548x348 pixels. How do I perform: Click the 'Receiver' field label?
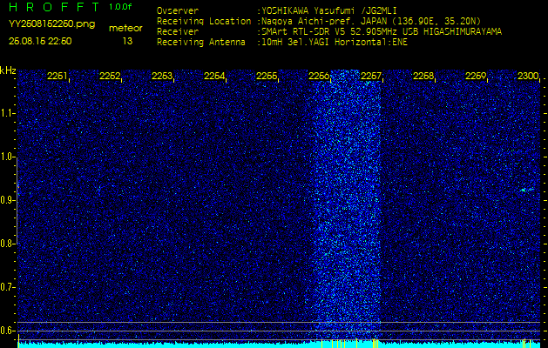[x=178, y=32]
